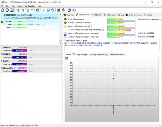Screen dimensions: 162x127
Task: Click the C: drive 119.0 GB free space bar
Action: [x=20, y=51]
